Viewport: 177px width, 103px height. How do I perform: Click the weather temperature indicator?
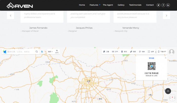pyautogui.click(x=57, y=51)
